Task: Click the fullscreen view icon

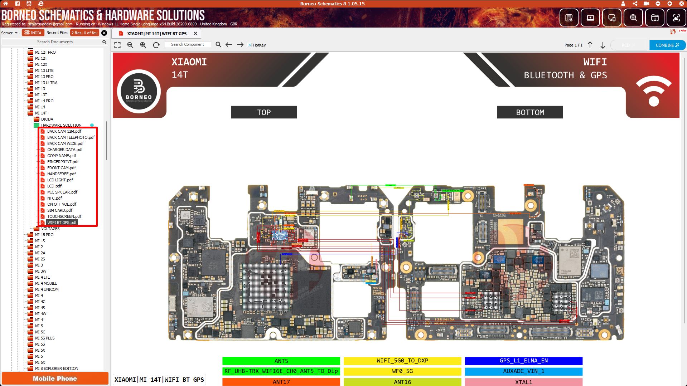Action: 117,45
